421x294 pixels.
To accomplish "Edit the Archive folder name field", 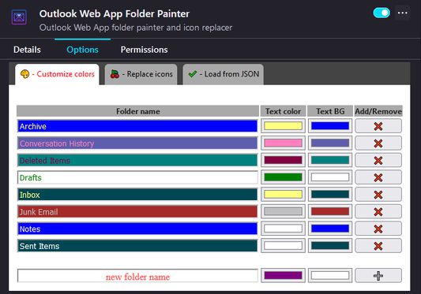I will point(137,126).
